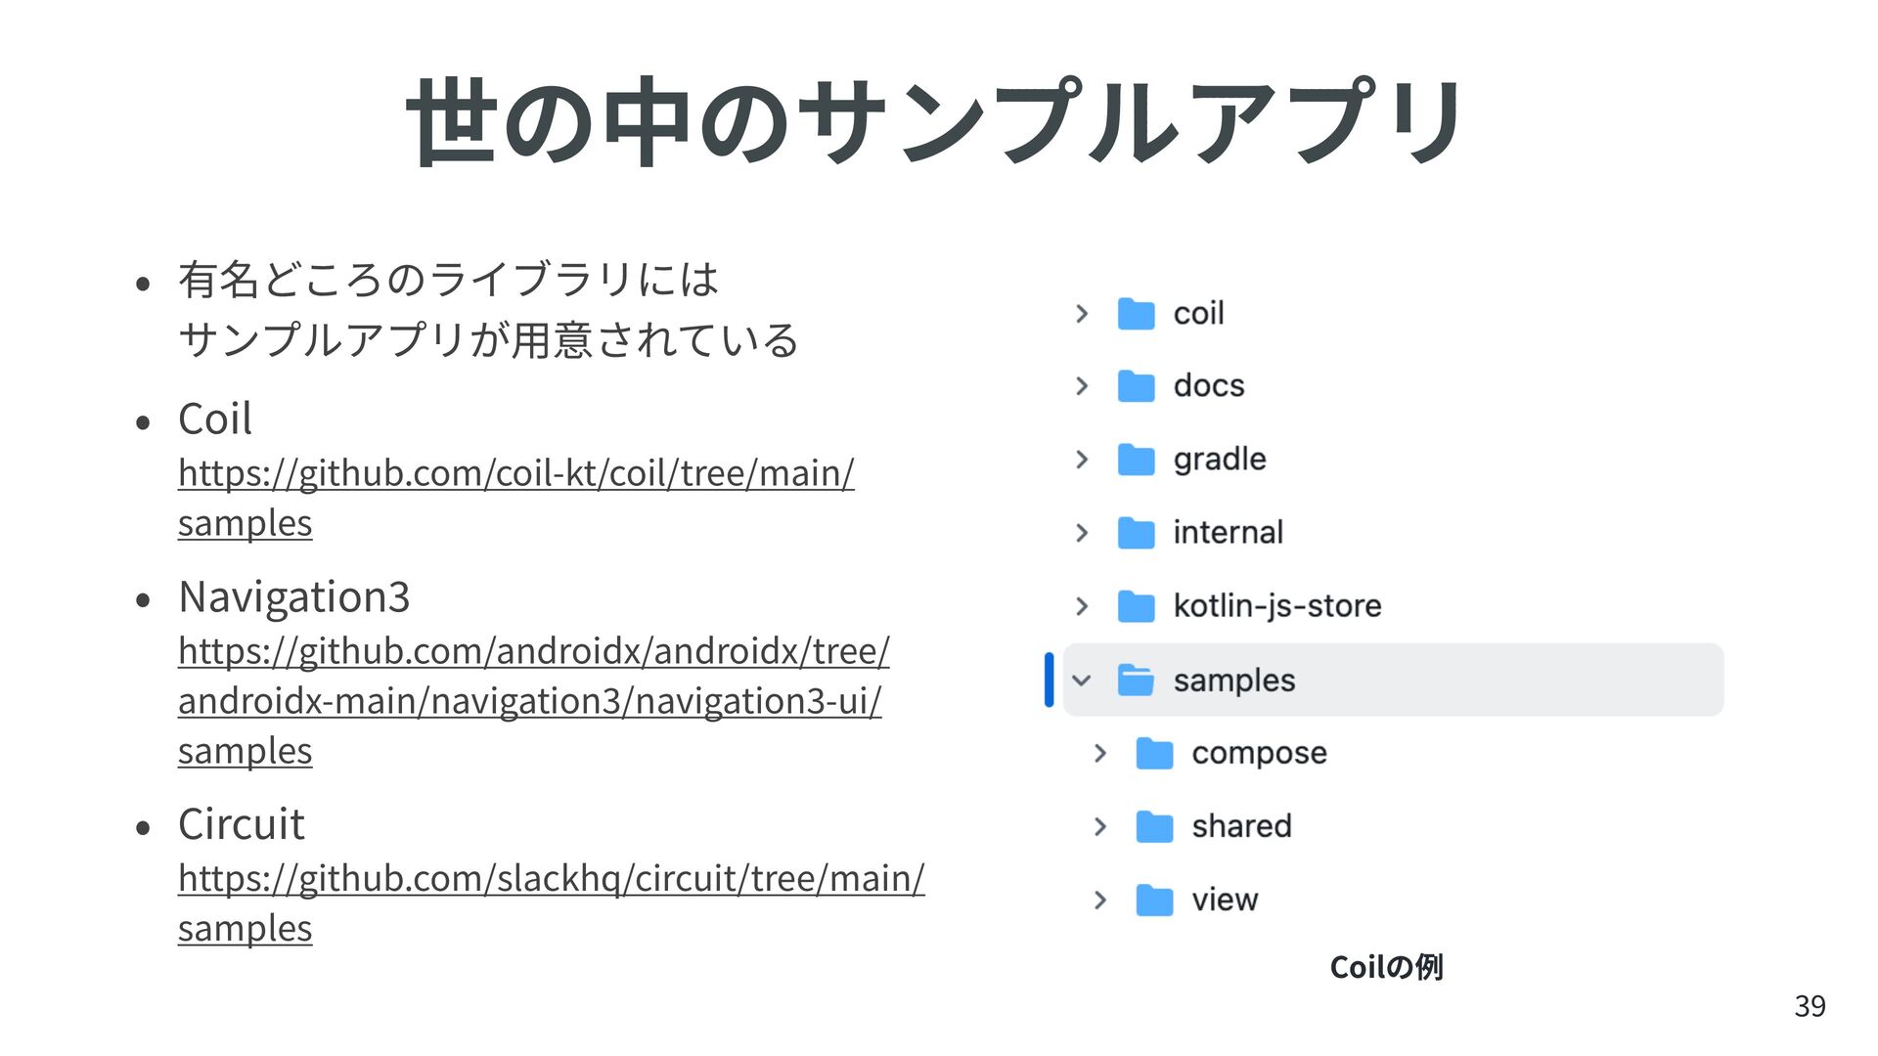Expand the compose subfolder chevron
1878x1056 pixels.
point(1100,753)
